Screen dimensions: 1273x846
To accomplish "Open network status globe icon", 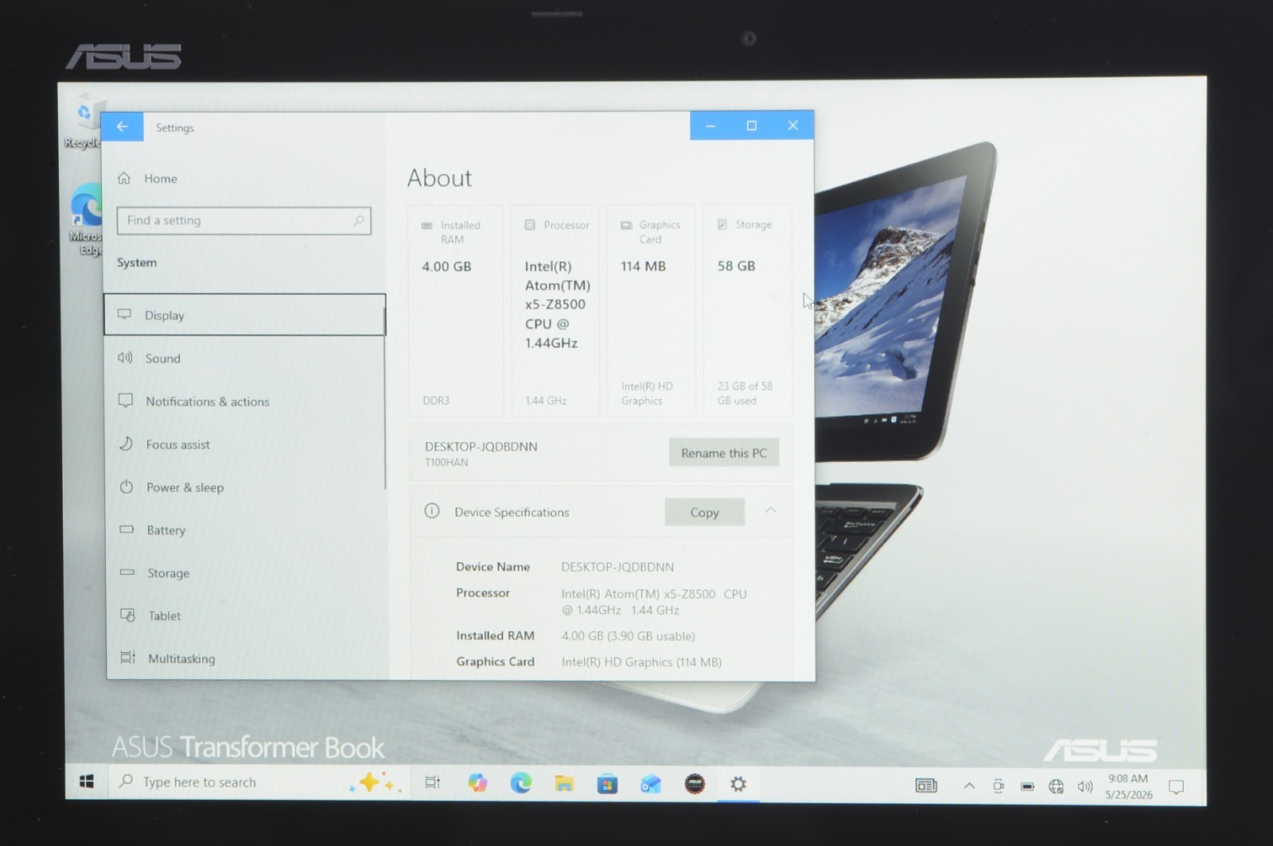I will [x=1056, y=786].
